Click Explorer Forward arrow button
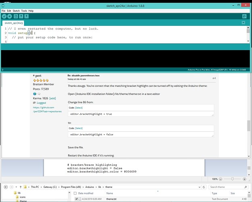This screenshot has height=202, width=252. pyautogui.click(x=11, y=187)
